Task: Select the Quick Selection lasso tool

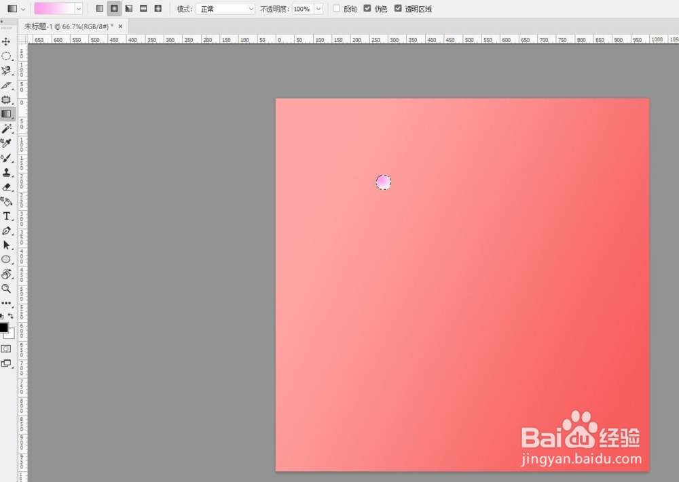Action: [x=6, y=71]
